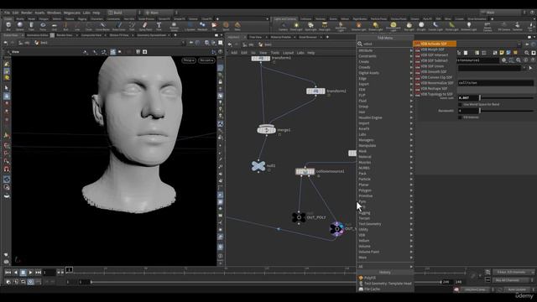This screenshot has height=302, width=537.
Task: Select the Sky Light shelf tool
Action: pyautogui.click(x=409, y=26)
